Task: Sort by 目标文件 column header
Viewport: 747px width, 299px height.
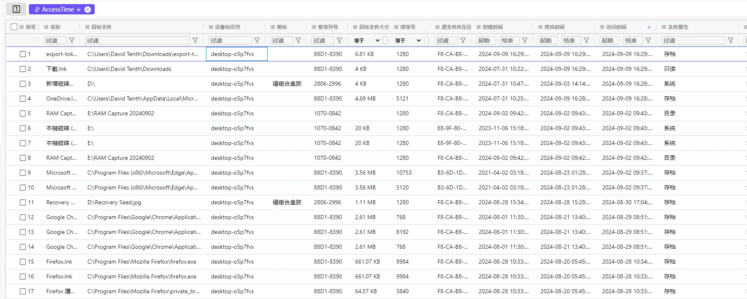Action: tap(101, 27)
